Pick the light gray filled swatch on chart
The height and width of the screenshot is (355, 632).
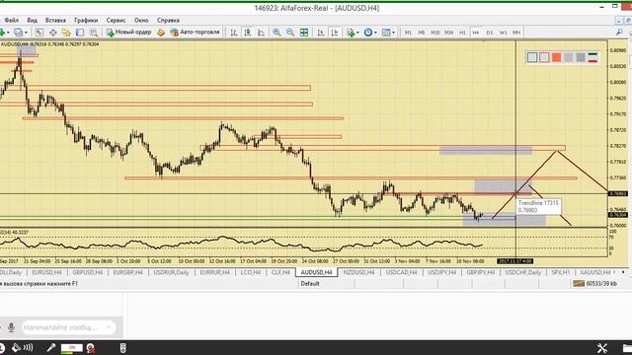(569, 57)
